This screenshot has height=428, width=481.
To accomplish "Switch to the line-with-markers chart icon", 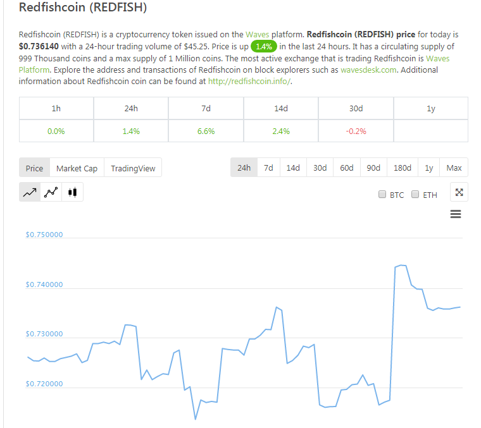I will 51,192.
